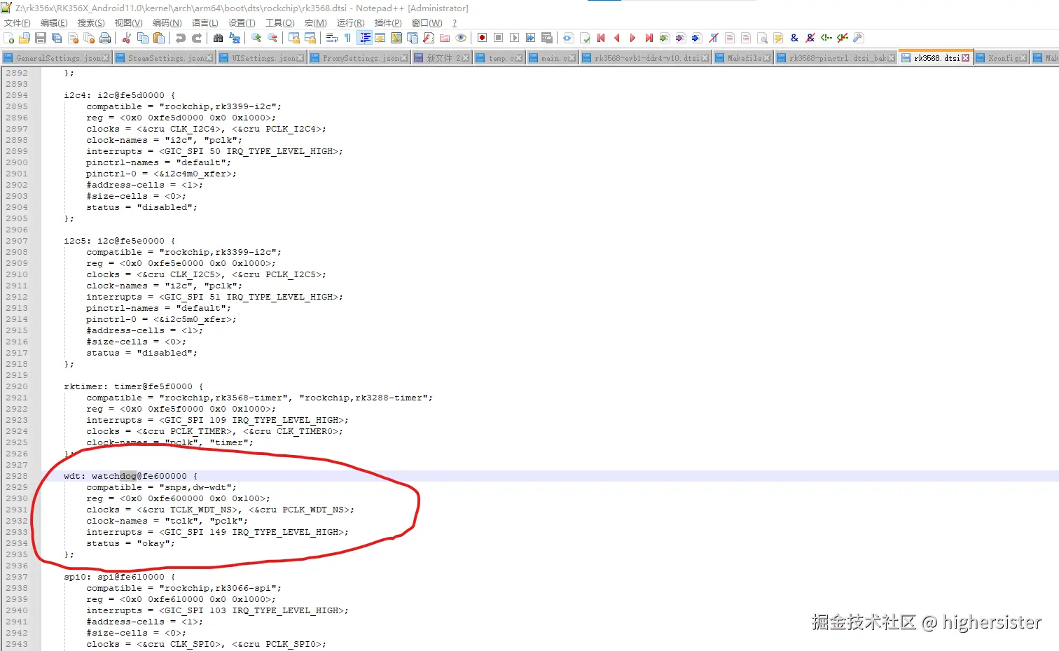The image size is (1059, 651).
Task: Toggle word wrap
Action: coord(331,38)
